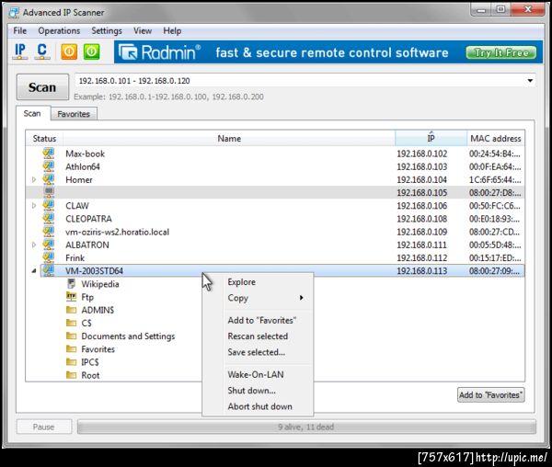Click the Root folder icon
The image size is (552, 467).
click(x=72, y=375)
